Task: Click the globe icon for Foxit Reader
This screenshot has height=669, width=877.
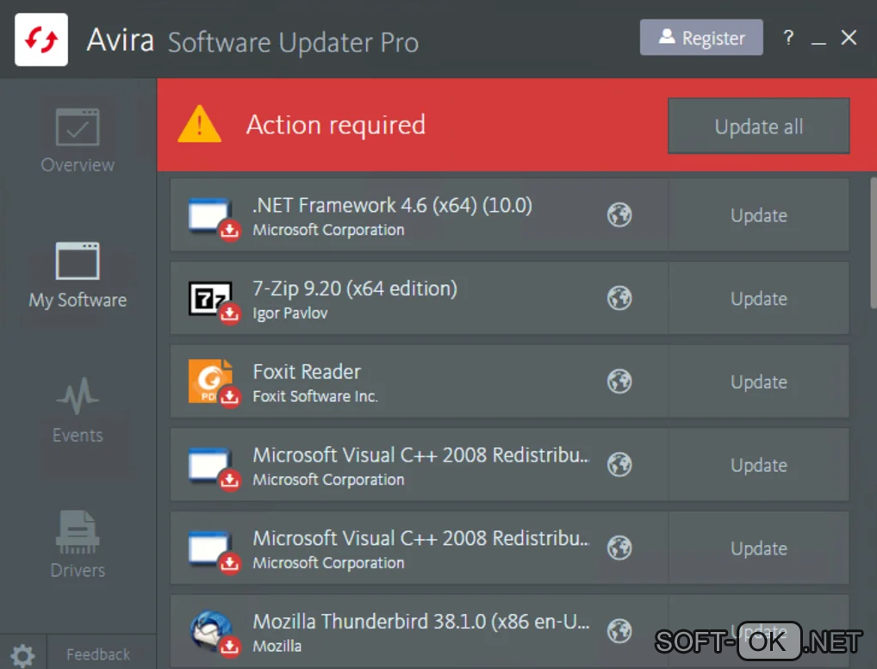Action: pyautogui.click(x=619, y=381)
